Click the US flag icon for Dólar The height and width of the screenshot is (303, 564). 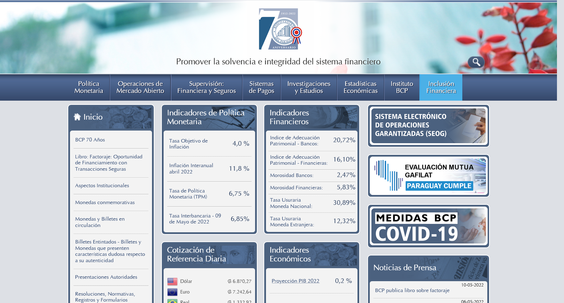pos(172,281)
